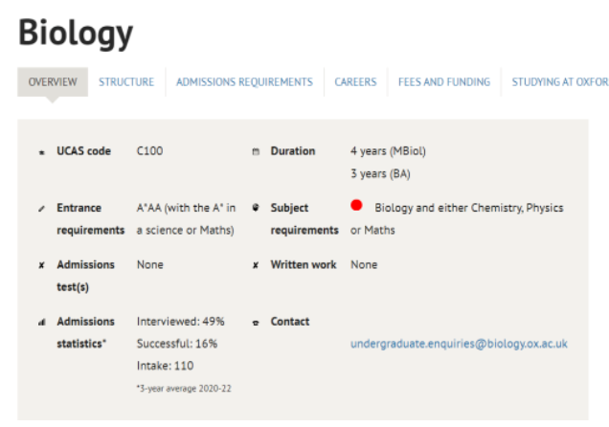The height and width of the screenshot is (427, 609).
Task: Go to the Careers tab
Action: (355, 82)
